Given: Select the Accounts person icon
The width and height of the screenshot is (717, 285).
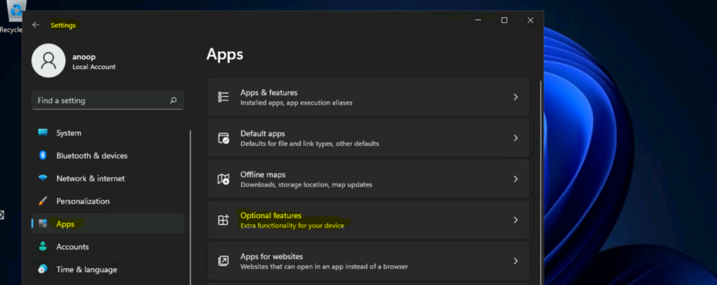Looking at the screenshot, I should pos(43,247).
